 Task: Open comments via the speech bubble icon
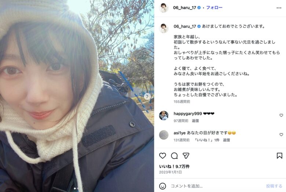174,156
